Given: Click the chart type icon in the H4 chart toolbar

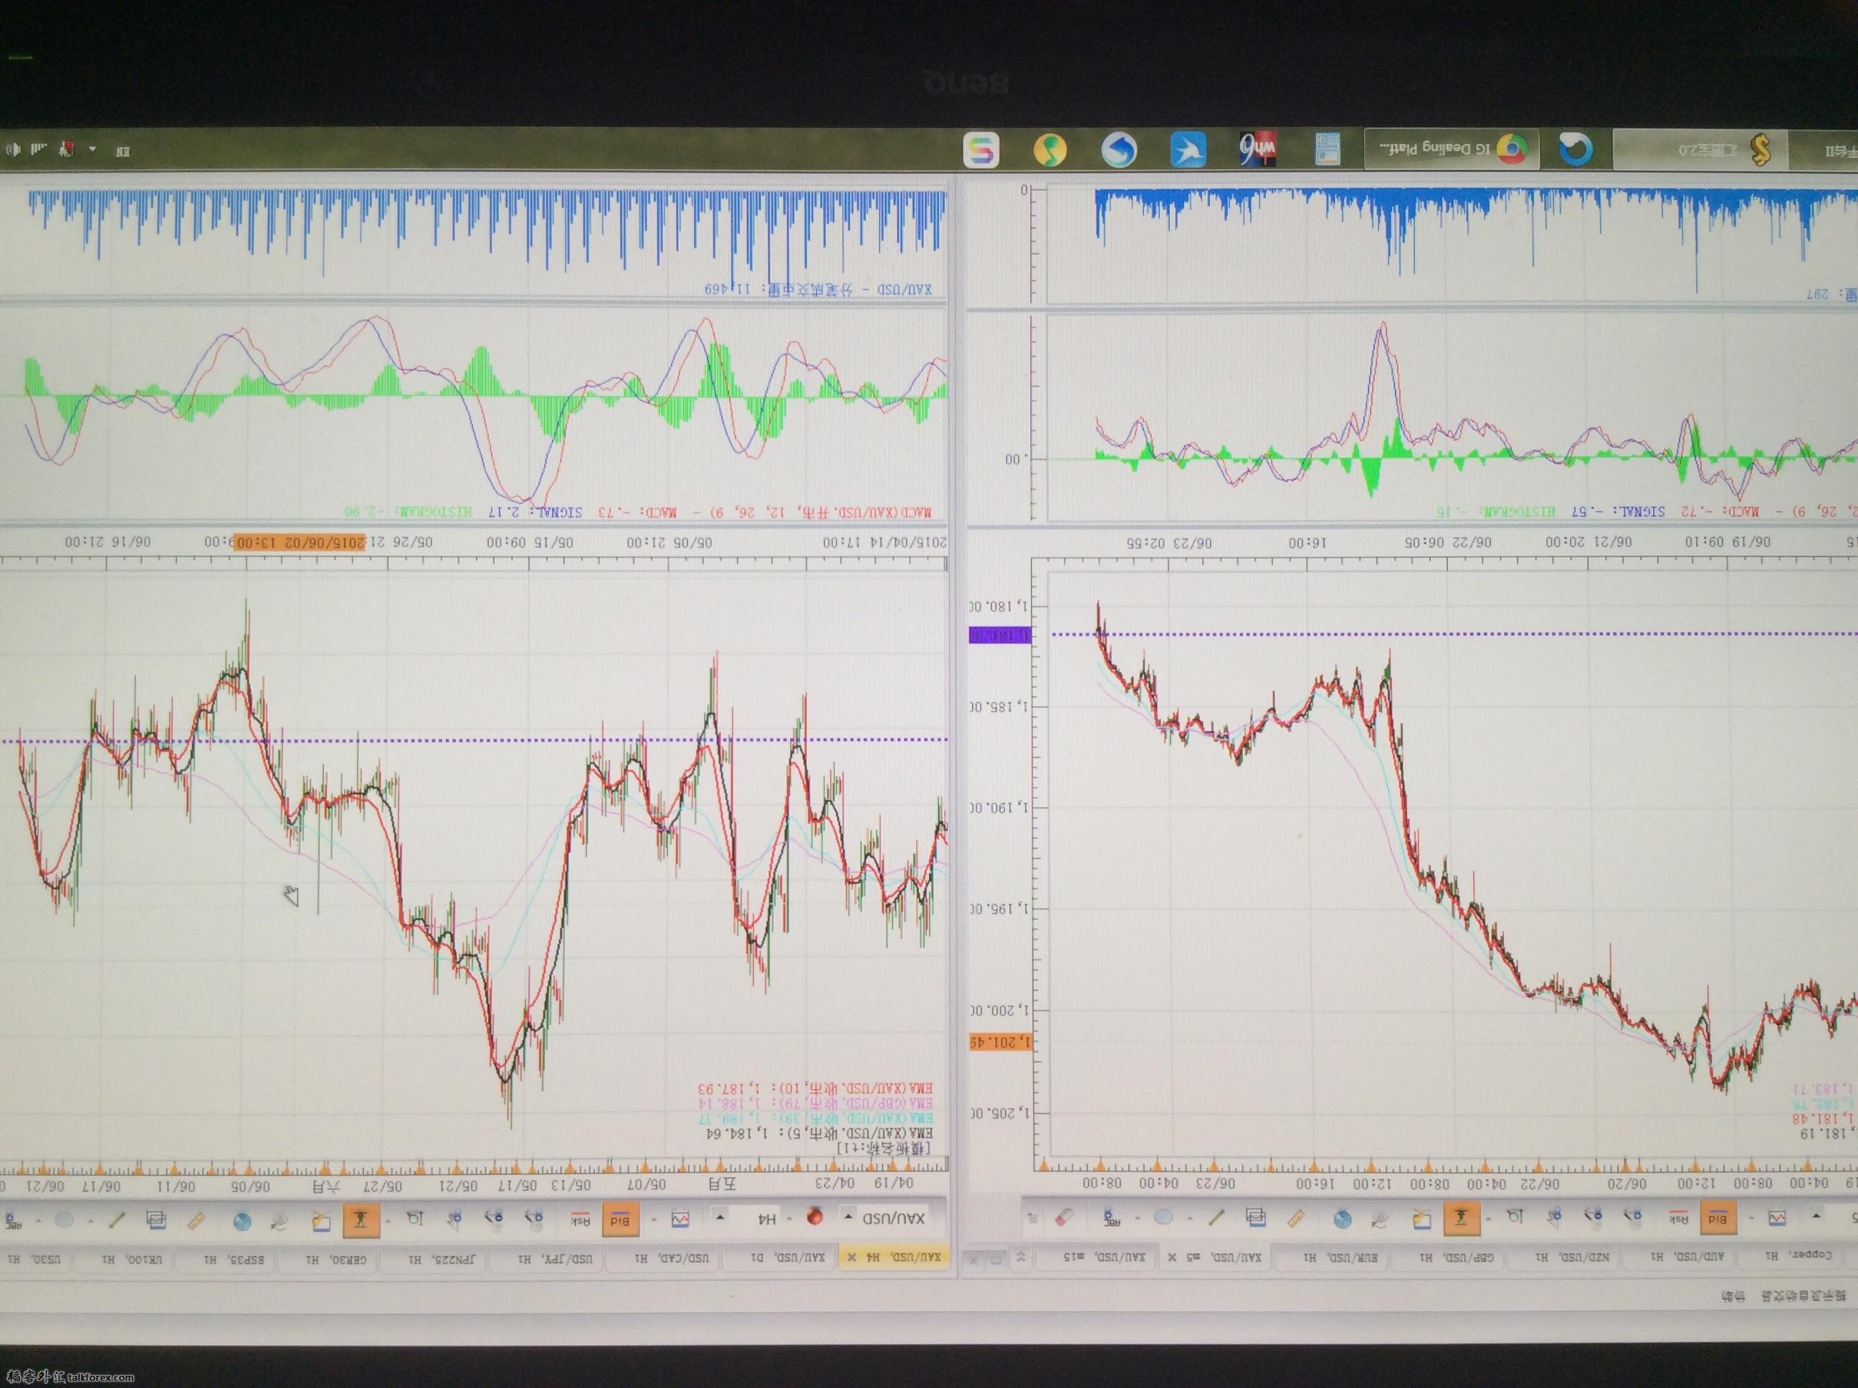Looking at the screenshot, I should [x=680, y=1219].
